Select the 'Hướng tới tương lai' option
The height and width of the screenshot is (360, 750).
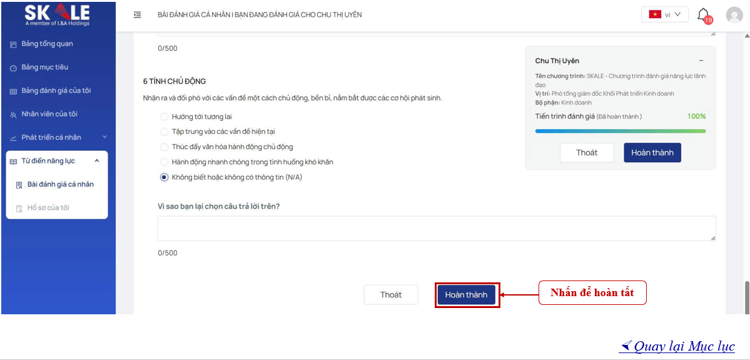tap(165, 116)
